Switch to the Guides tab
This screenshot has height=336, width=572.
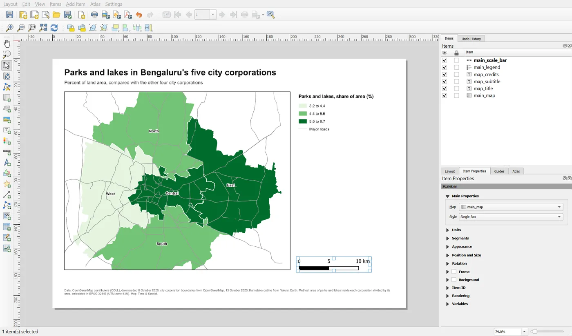pyautogui.click(x=499, y=171)
